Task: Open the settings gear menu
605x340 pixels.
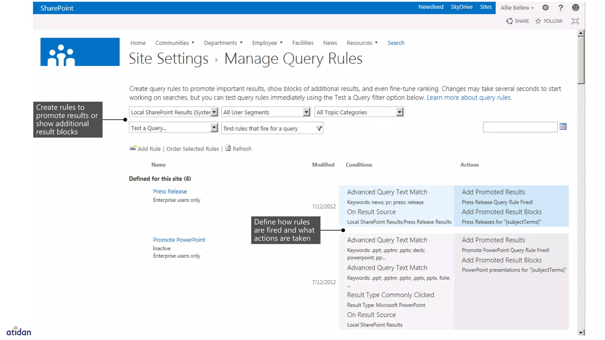Action: [x=545, y=8]
